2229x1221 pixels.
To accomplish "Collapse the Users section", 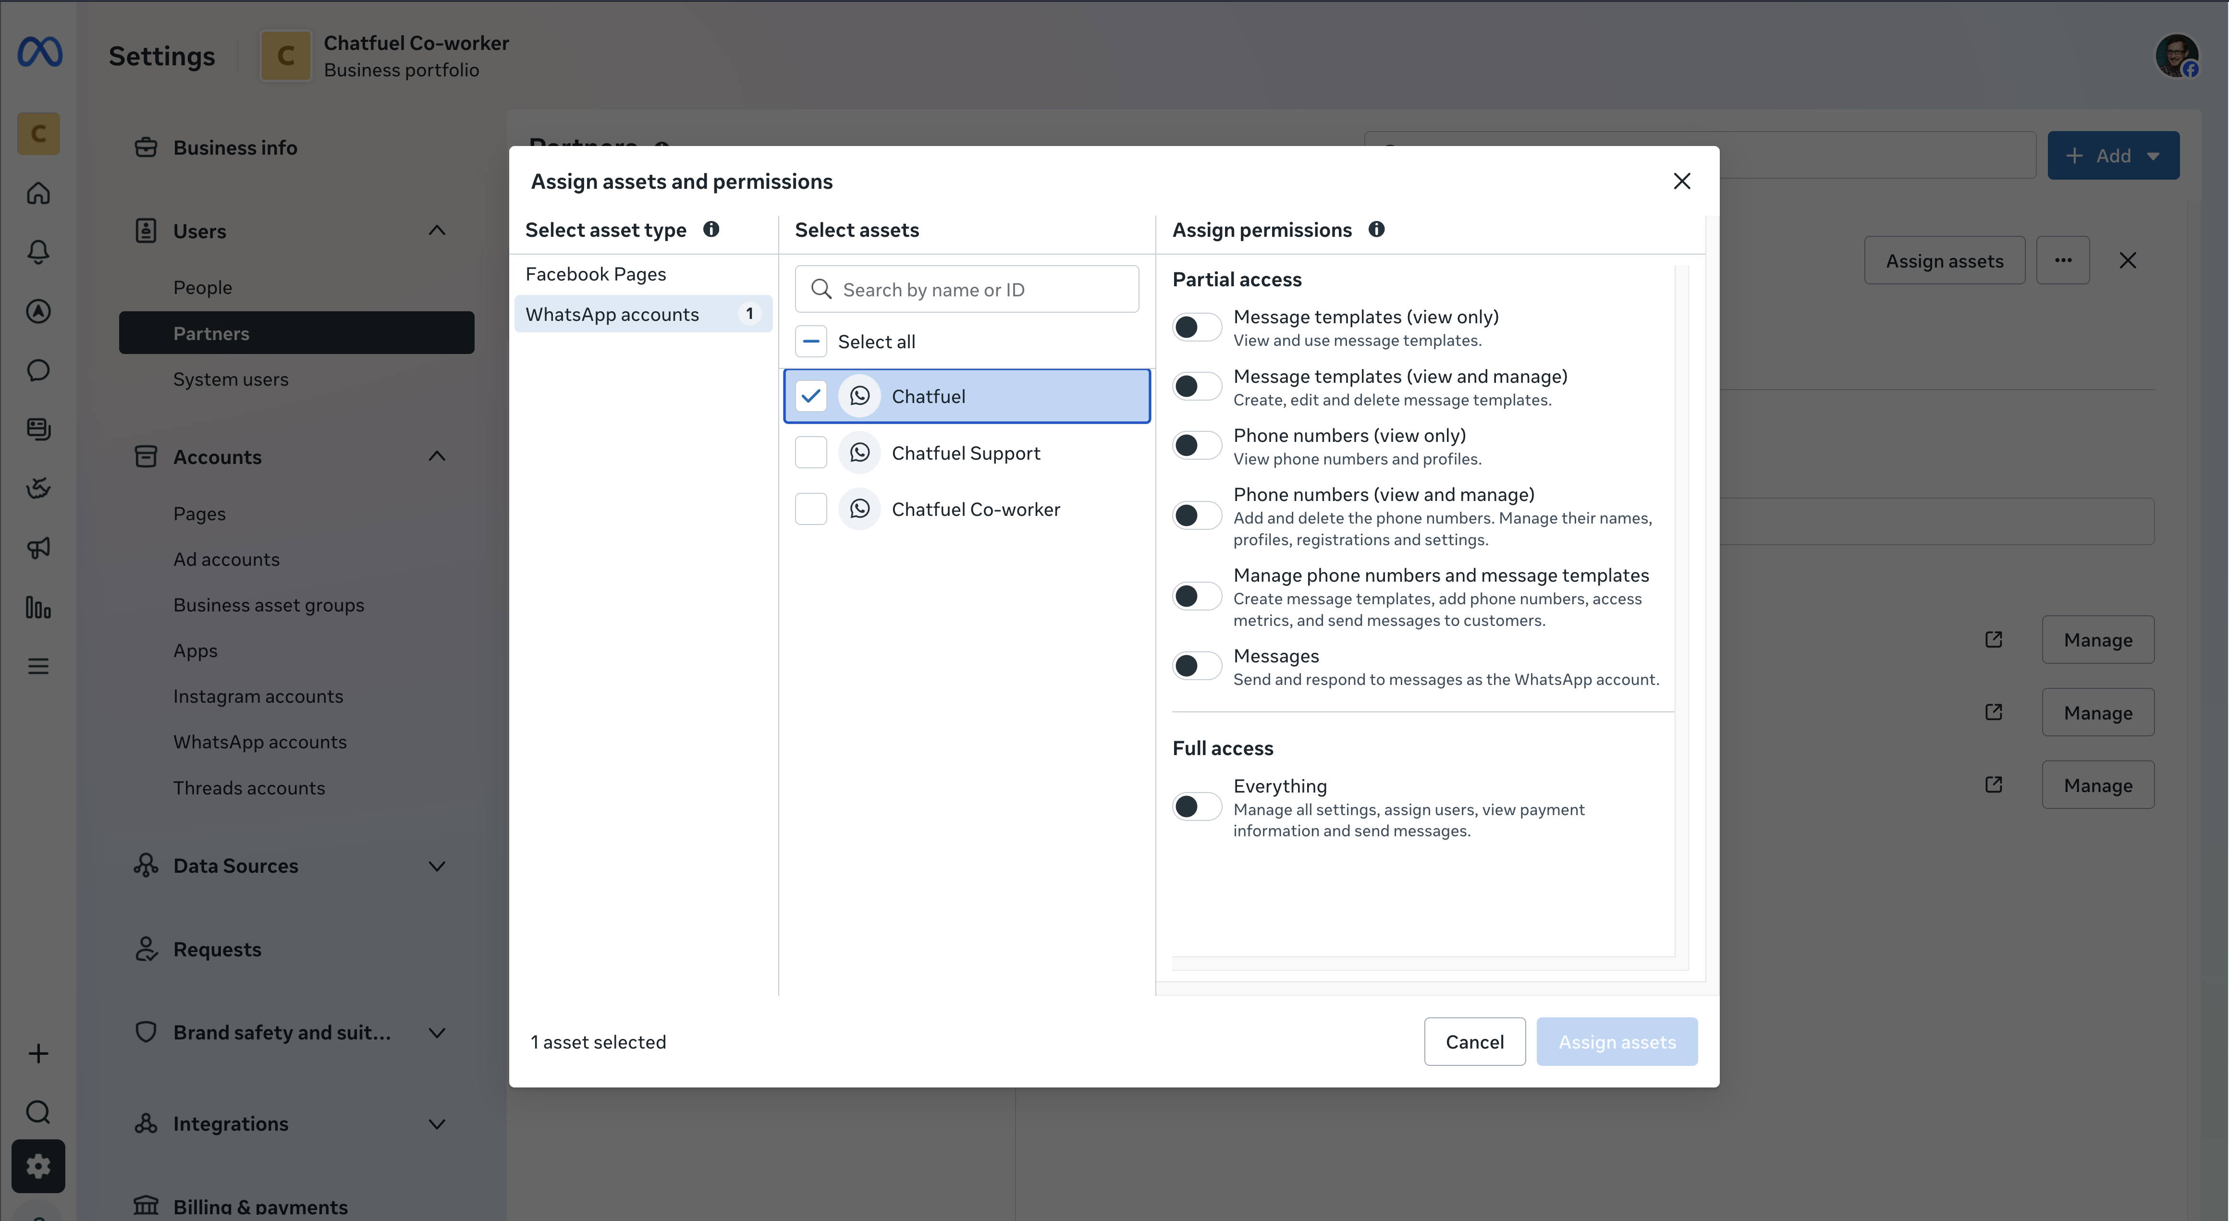I will [437, 231].
